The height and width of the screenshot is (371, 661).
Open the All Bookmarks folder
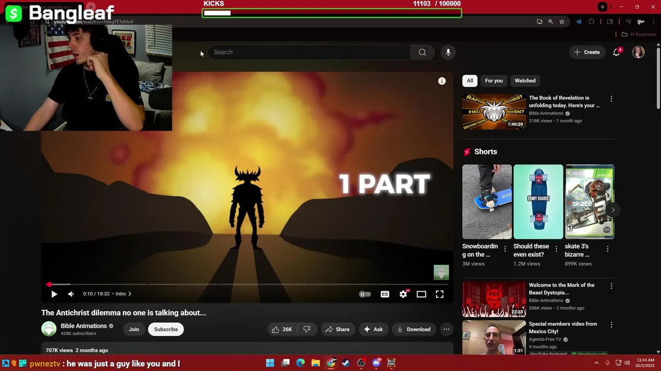(x=638, y=35)
